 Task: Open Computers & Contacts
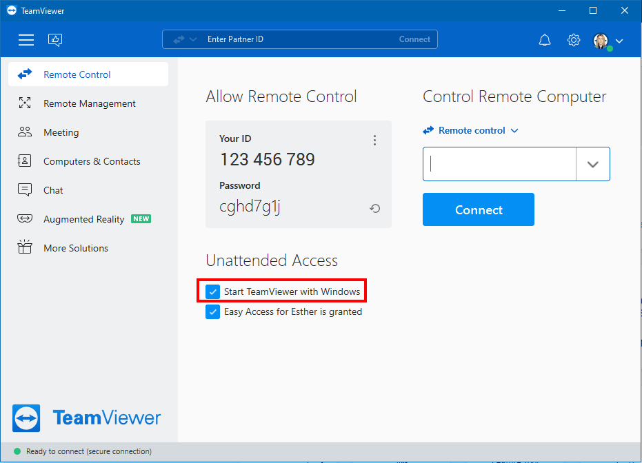[x=88, y=161]
